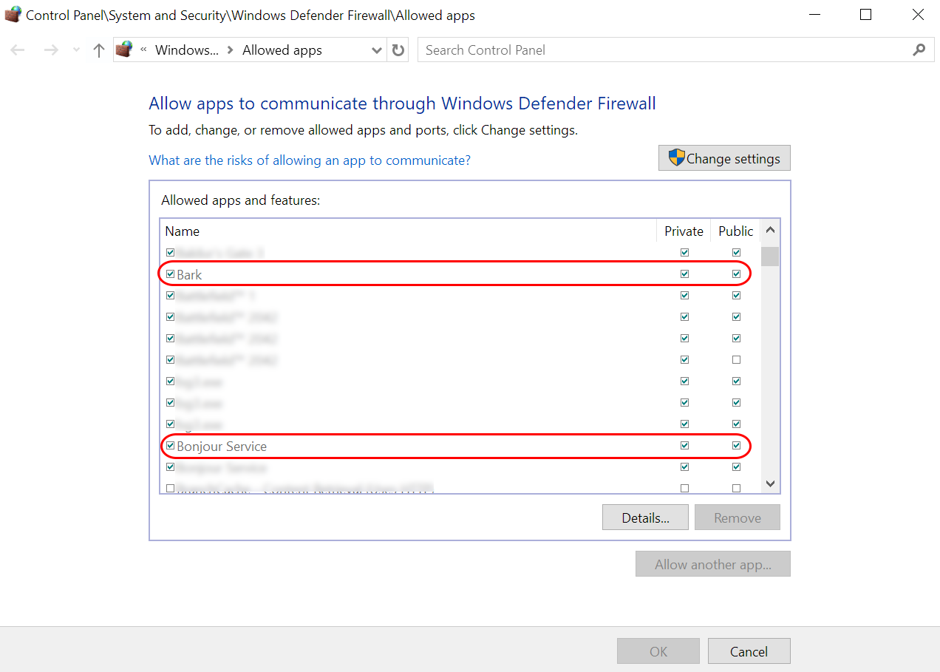
Task: Toggle the Public checkbox for Bark
Action: (736, 274)
